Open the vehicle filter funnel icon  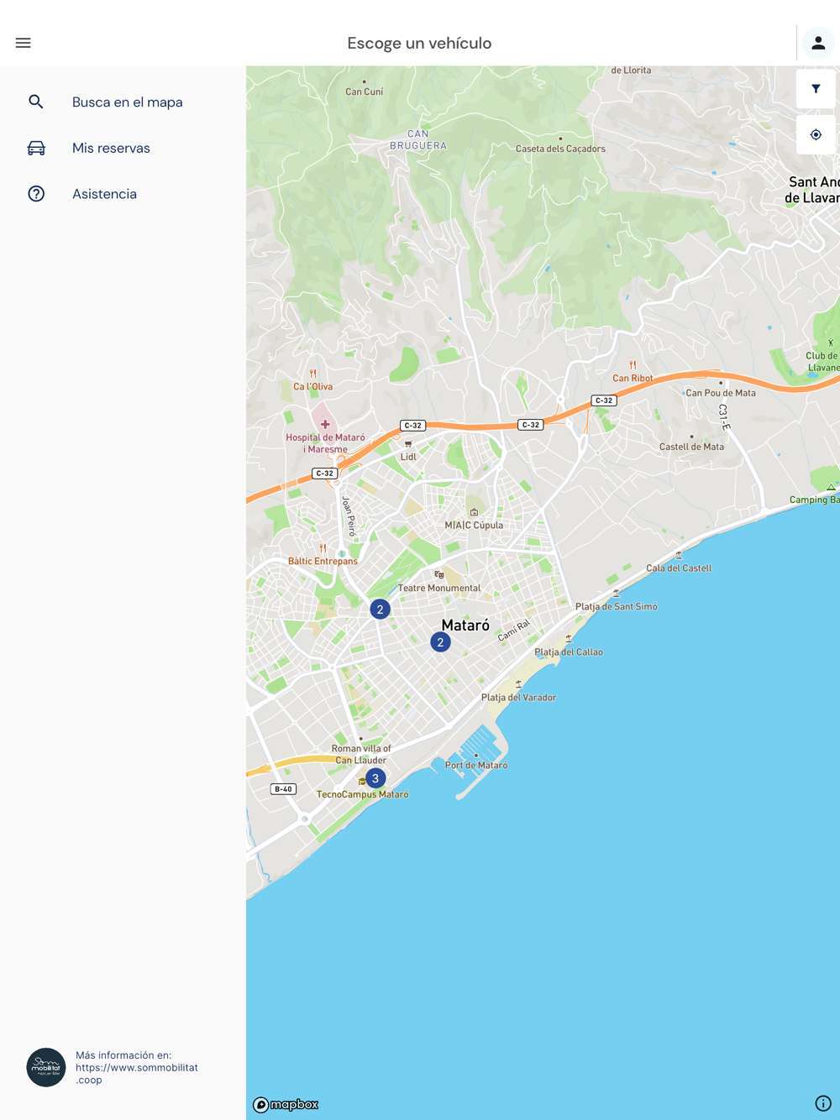(x=816, y=89)
